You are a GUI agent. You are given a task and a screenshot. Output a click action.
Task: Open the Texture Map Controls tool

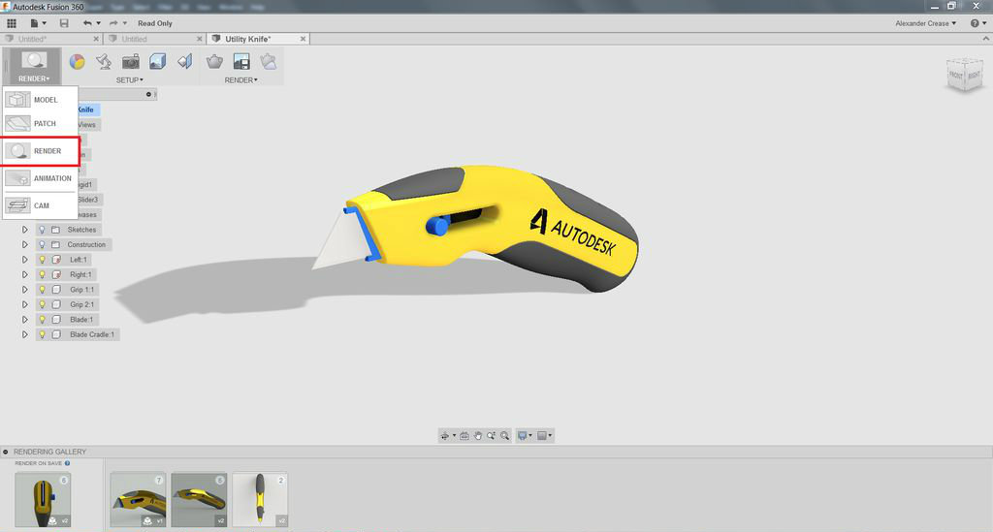click(x=185, y=62)
